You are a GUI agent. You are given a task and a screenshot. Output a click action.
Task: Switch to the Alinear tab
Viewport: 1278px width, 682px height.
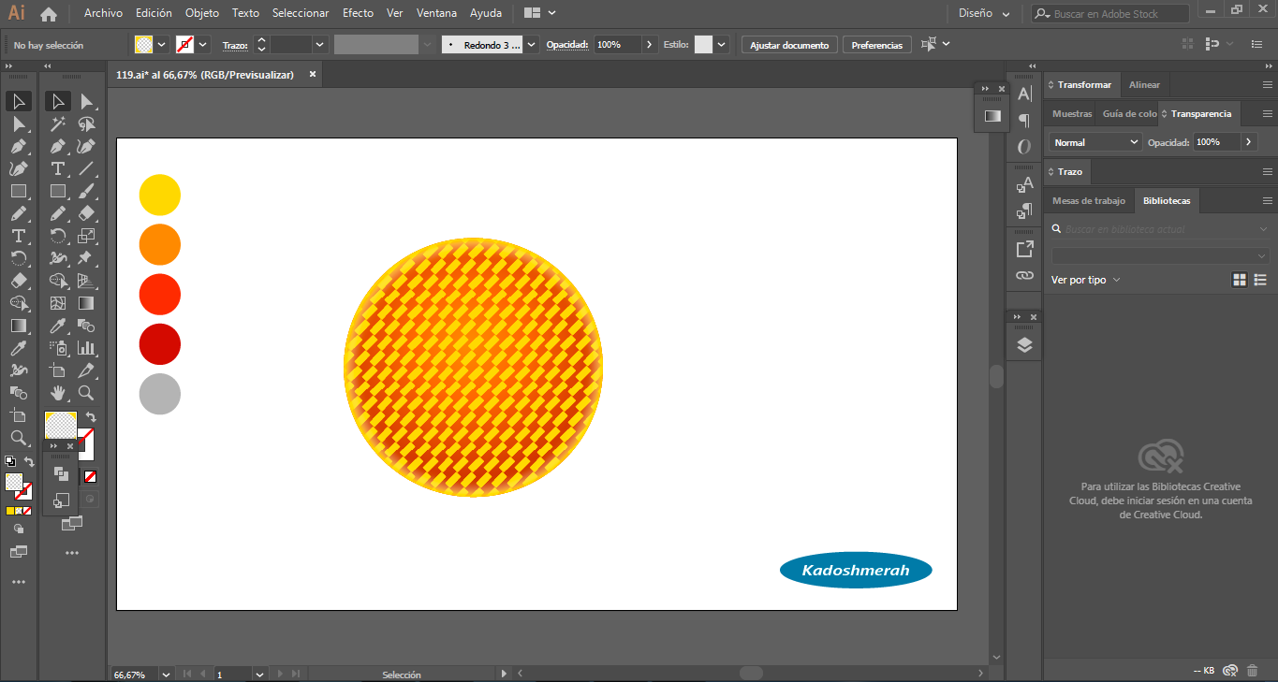click(x=1144, y=85)
